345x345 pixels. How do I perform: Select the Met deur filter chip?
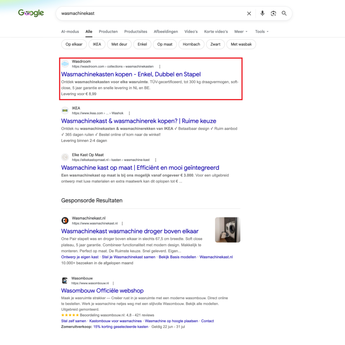119,44
